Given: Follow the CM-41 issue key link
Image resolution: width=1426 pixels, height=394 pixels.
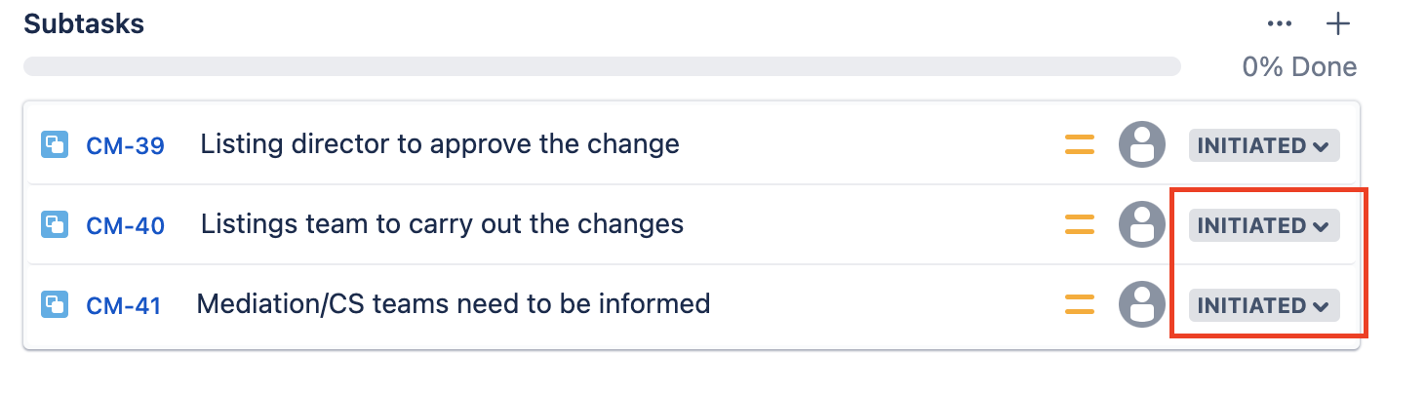Looking at the screenshot, I should [123, 306].
